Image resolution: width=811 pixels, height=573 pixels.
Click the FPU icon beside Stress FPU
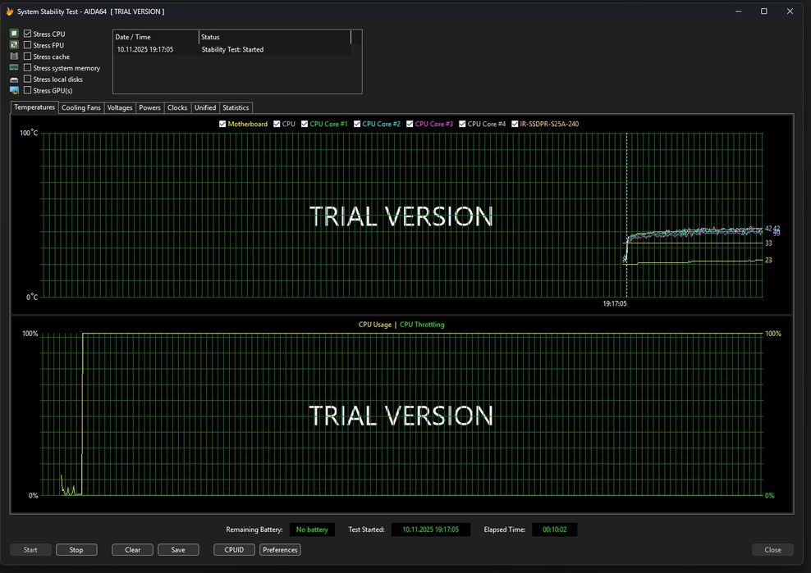click(x=14, y=45)
